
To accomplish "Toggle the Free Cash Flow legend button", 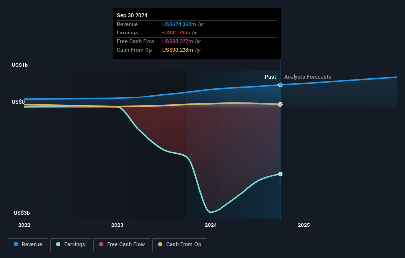I will [122, 245].
